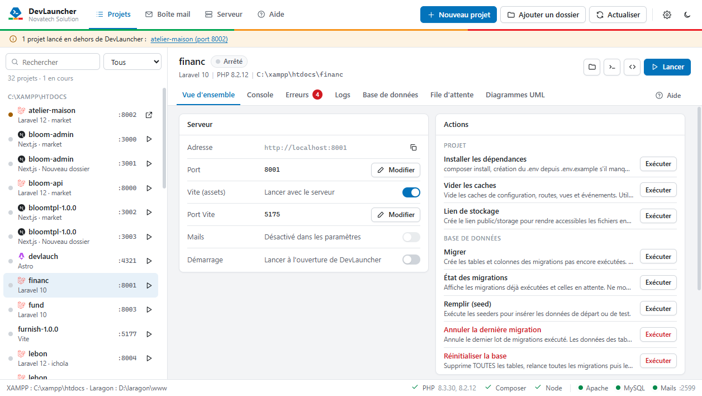Execute État des migrations
The height and width of the screenshot is (396, 702).
(x=658, y=282)
